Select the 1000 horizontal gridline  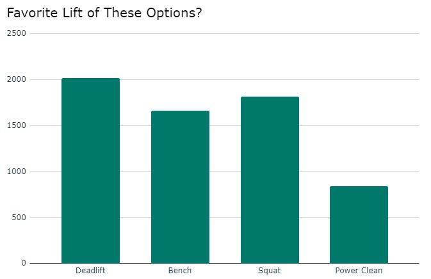click(403, 171)
